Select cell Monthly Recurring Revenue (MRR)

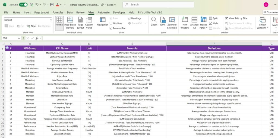(62, 53)
